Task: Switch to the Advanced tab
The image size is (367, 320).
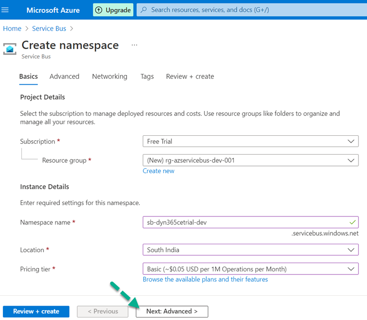Action: (64, 76)
